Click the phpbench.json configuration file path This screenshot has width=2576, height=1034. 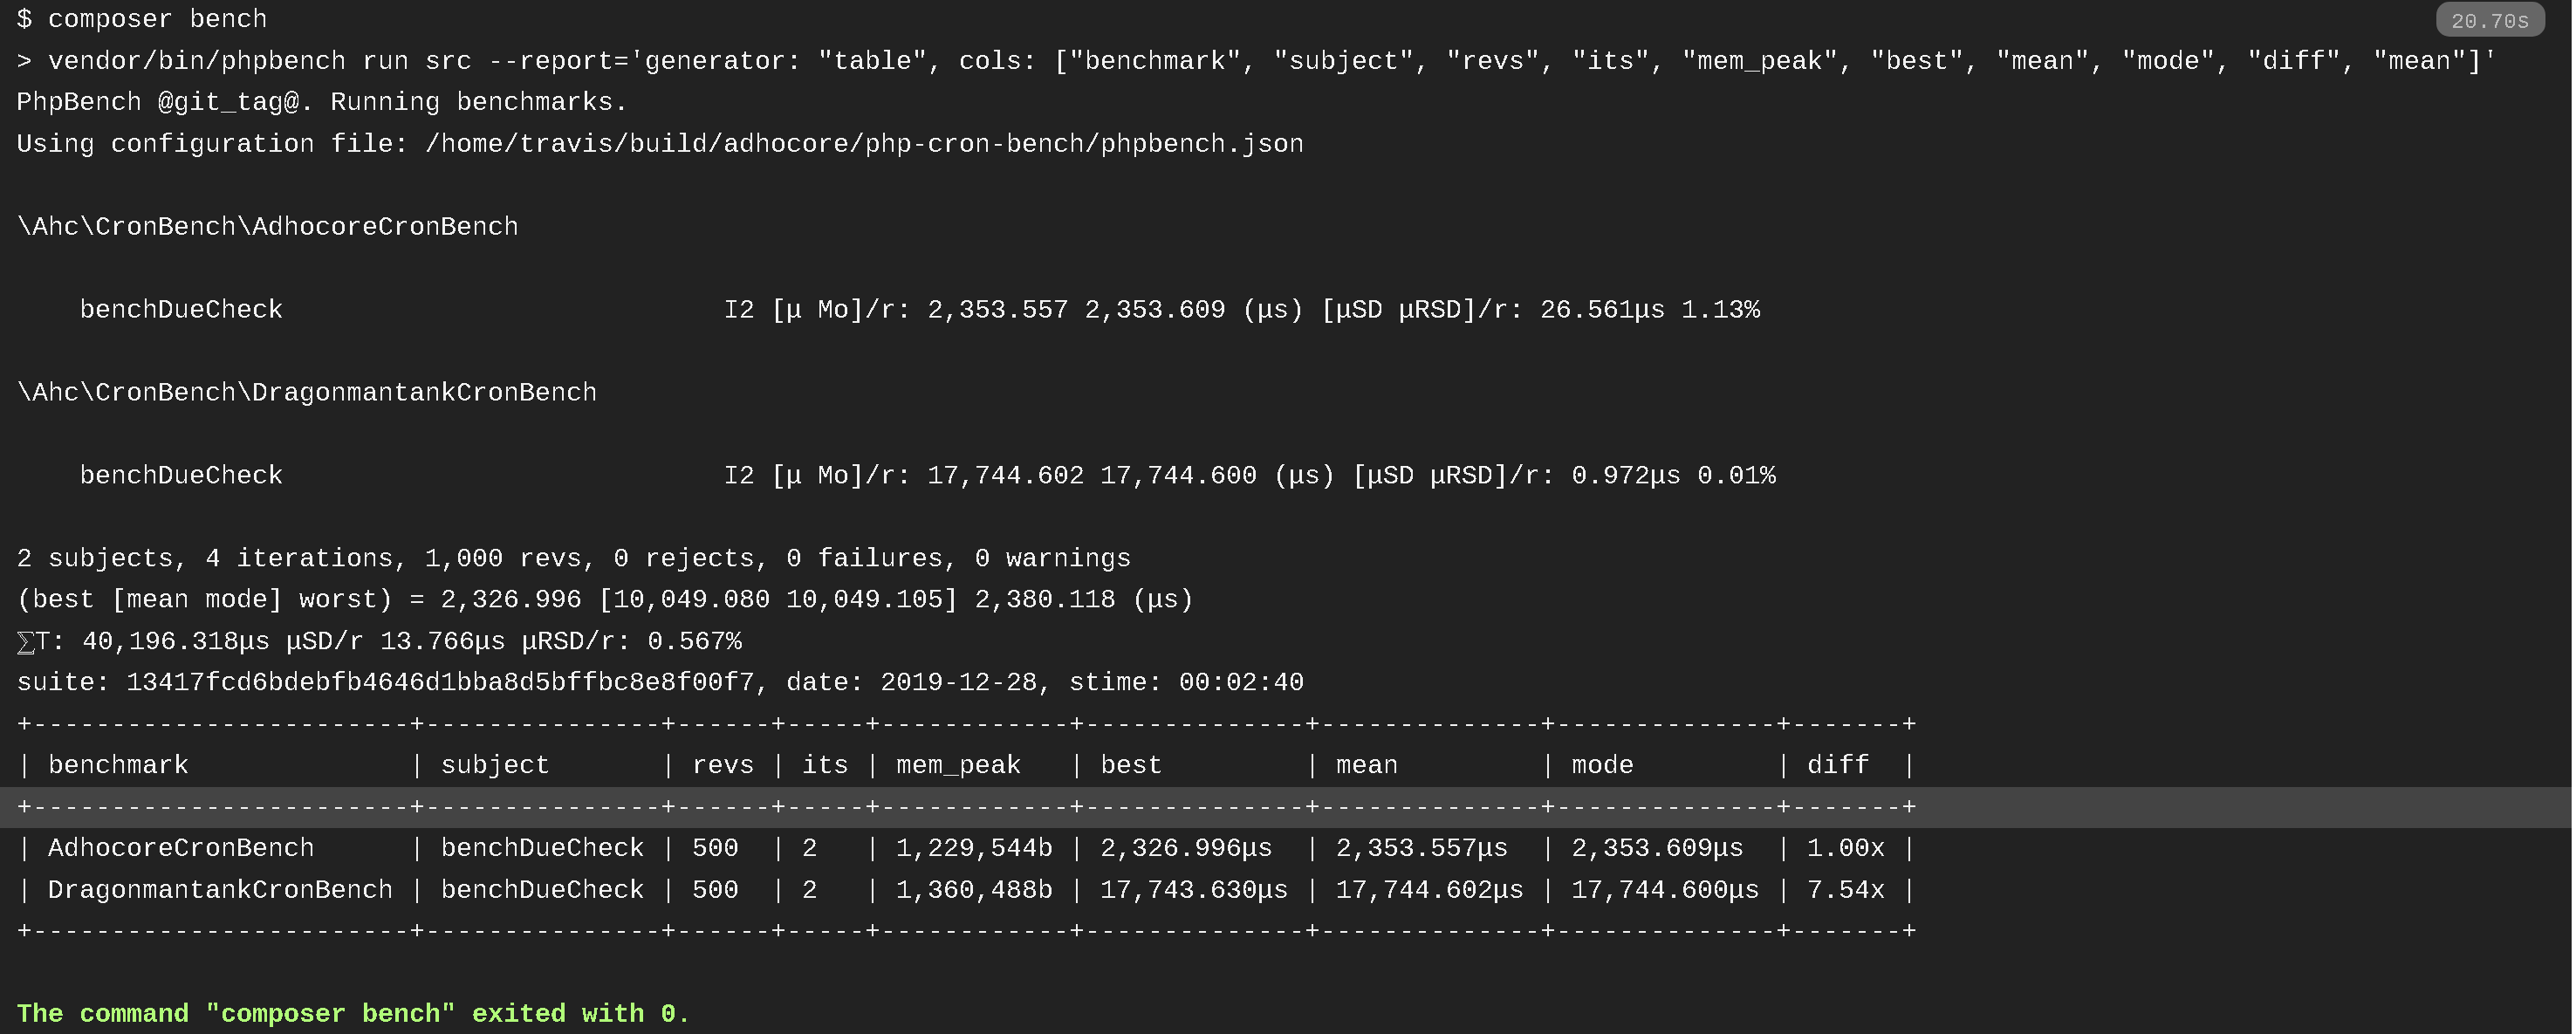click(864, 145)
